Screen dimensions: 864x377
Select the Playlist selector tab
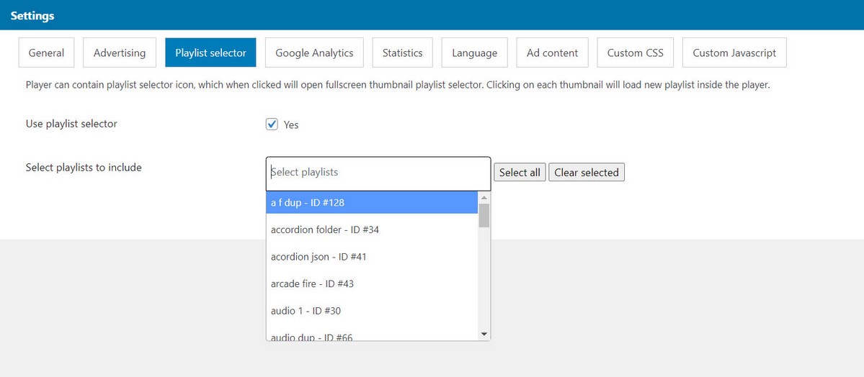pyautogui.click(x=210, y=53)
